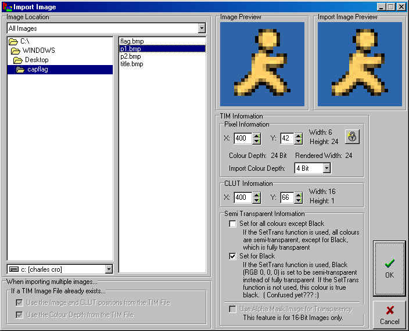The height and width of the screenshot is (331, 409).
Task: Click the CLUT Information X input field
Action: (x=243, y=197)
